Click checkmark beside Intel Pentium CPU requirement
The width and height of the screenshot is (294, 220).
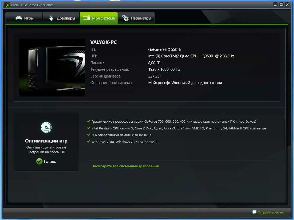tap(89, 128)
